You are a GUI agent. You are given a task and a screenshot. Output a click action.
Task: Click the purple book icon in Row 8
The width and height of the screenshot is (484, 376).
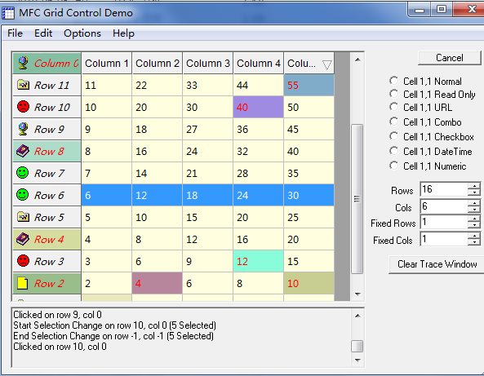tap(23, 151)
